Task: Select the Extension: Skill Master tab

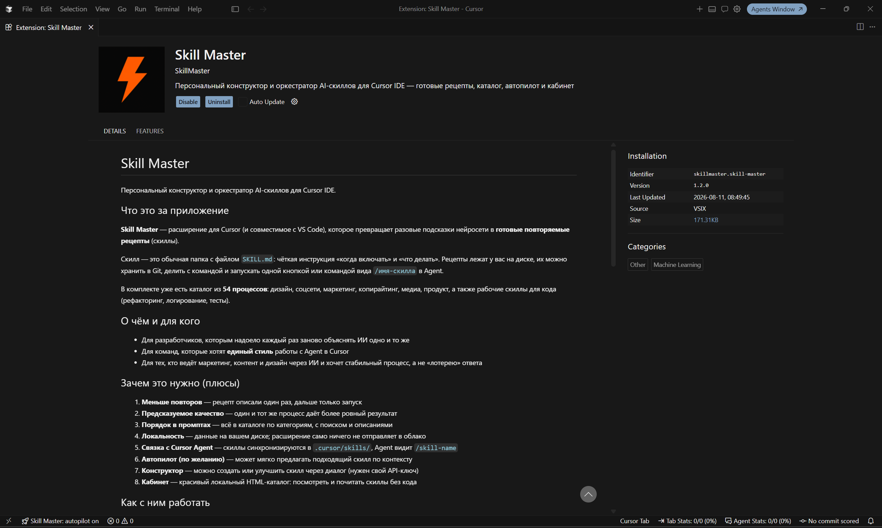Action: coord(49,28)
